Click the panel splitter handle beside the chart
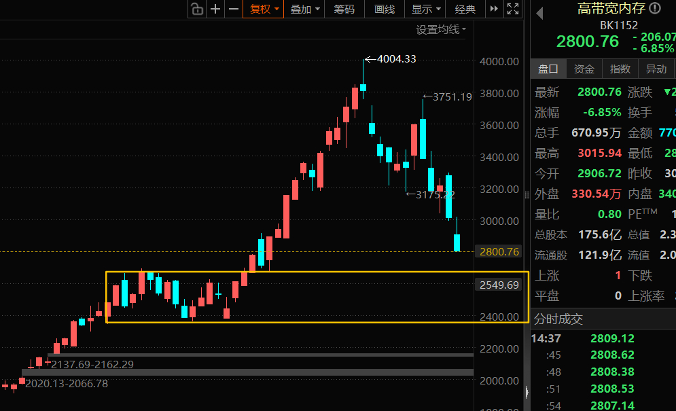This screenshot has height=411, width=676. (x=527, y=195)
